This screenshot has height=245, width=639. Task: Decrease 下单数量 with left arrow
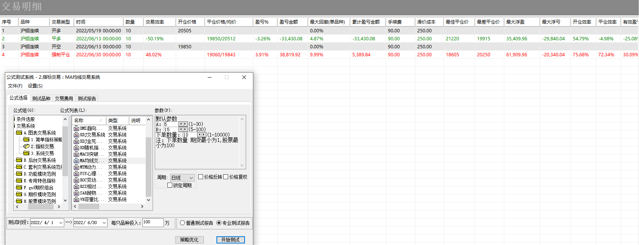pos(200,135)
